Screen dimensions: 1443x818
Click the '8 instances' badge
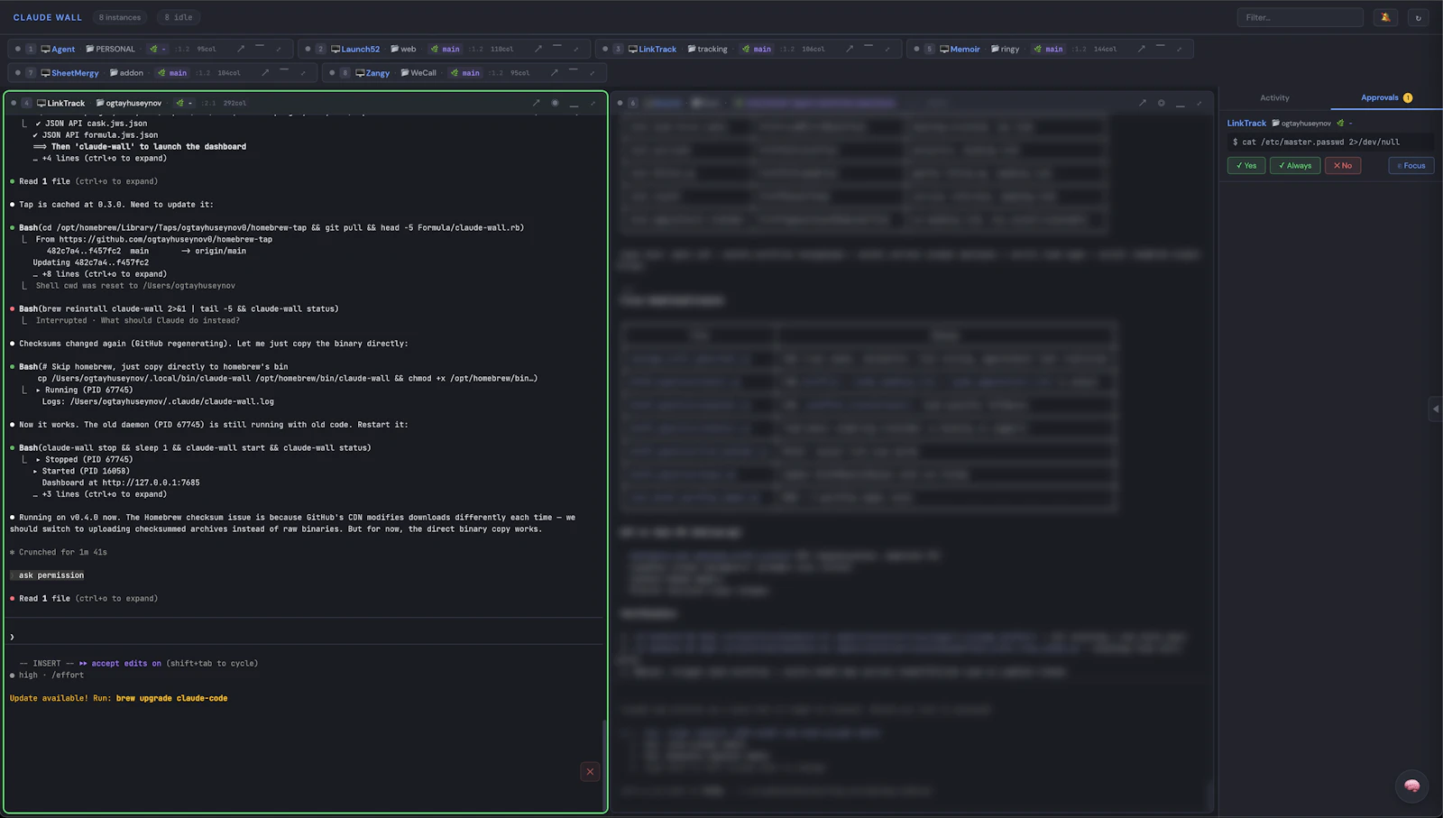[x=120, y=17]
